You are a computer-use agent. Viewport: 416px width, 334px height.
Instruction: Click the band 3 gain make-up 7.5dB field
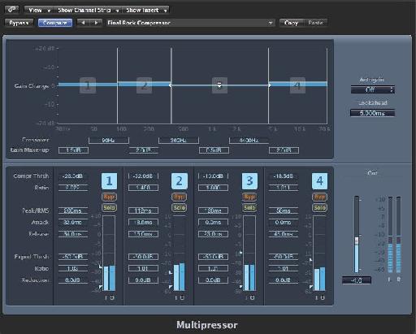214,150
